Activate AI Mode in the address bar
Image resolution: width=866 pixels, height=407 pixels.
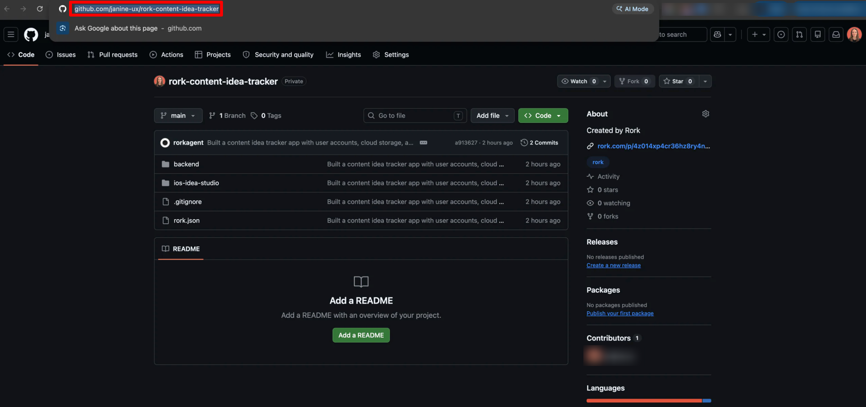point(633,9)
